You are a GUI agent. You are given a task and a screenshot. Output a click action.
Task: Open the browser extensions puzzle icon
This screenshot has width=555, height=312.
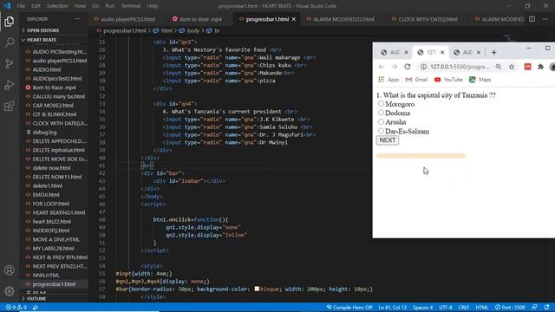point(540,67)
